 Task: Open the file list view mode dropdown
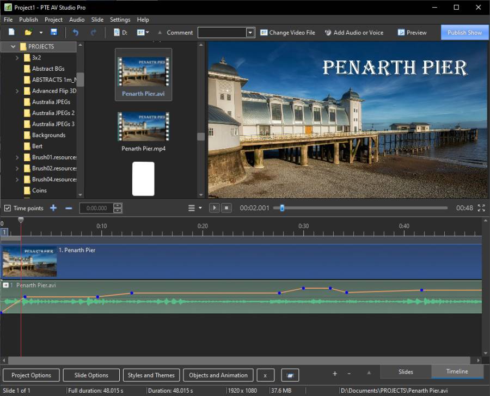(x=143, y=33)
